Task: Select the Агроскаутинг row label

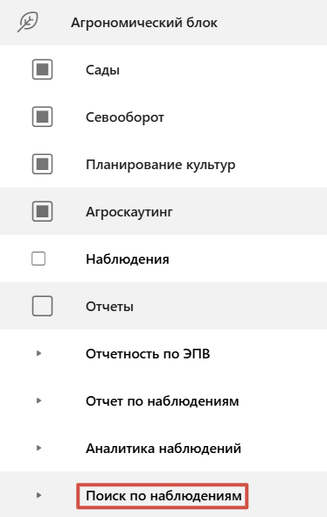Action: coord(129,212)
